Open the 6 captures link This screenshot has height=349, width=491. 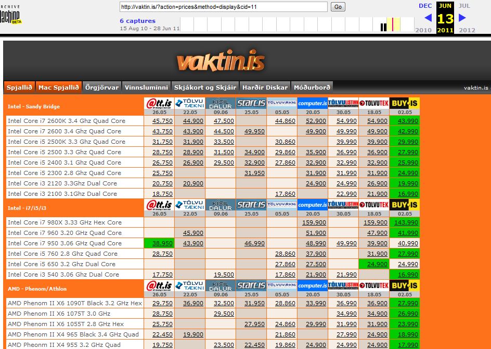(137, 21)
